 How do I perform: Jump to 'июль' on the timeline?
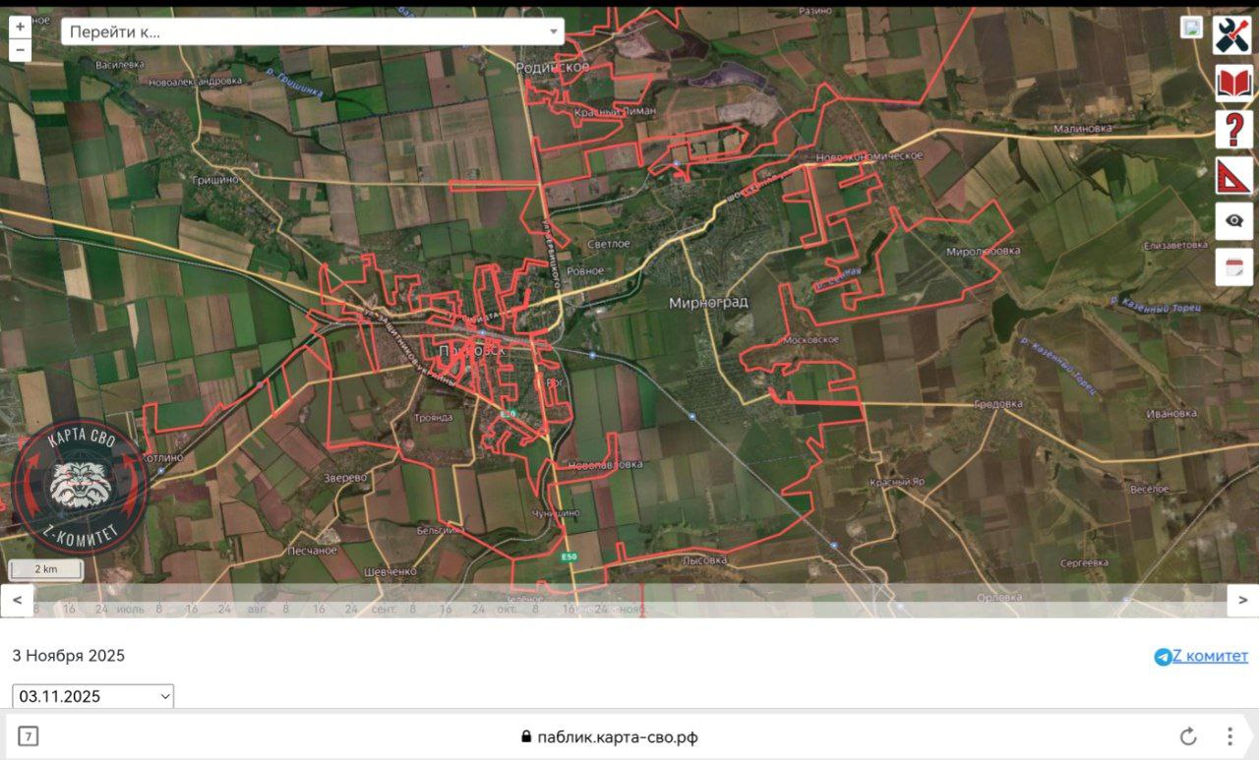(131, 609)
